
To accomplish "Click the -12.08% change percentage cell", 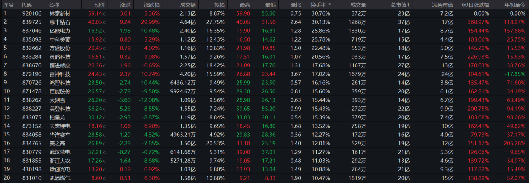I will [x=149, y=100].
